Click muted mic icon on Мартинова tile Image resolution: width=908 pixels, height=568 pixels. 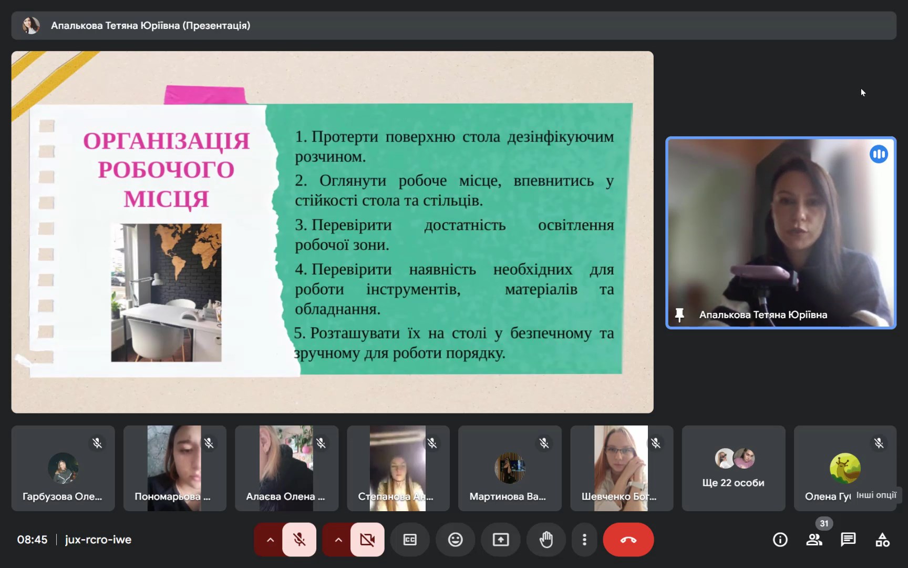click(544, 443)
